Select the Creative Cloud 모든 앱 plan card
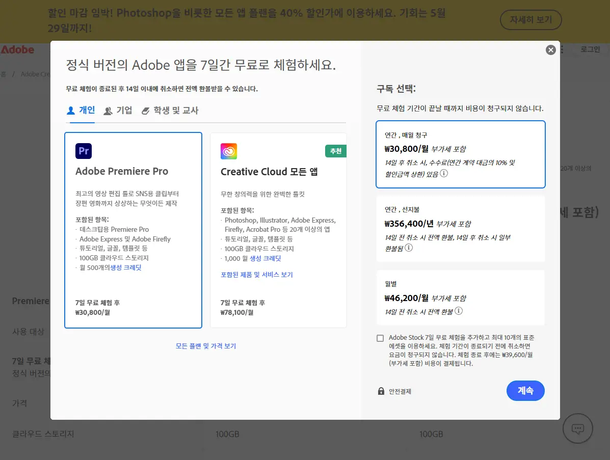Image resolution: width=610 pixels, height=460 pixels. (x=278, y=230)
